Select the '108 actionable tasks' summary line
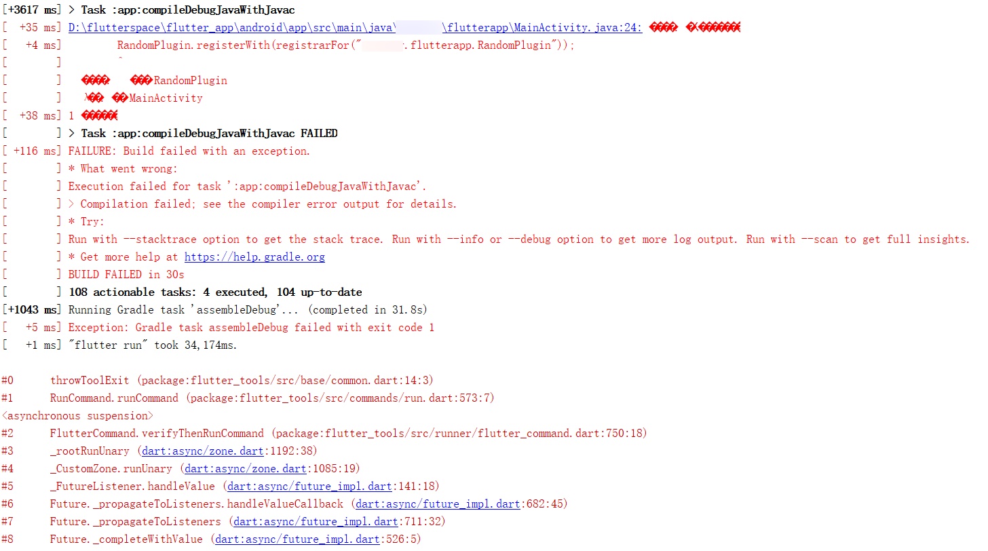988x551 pixels. pos(215,292)
